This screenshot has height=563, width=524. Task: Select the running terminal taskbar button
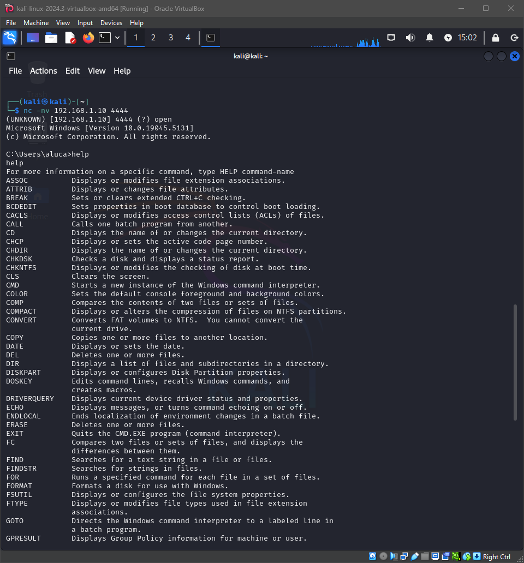pos(211,38)
